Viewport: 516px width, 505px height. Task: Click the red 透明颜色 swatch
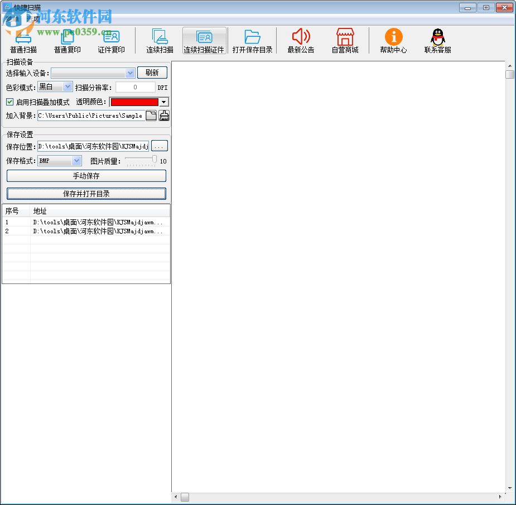click(134, 102)
